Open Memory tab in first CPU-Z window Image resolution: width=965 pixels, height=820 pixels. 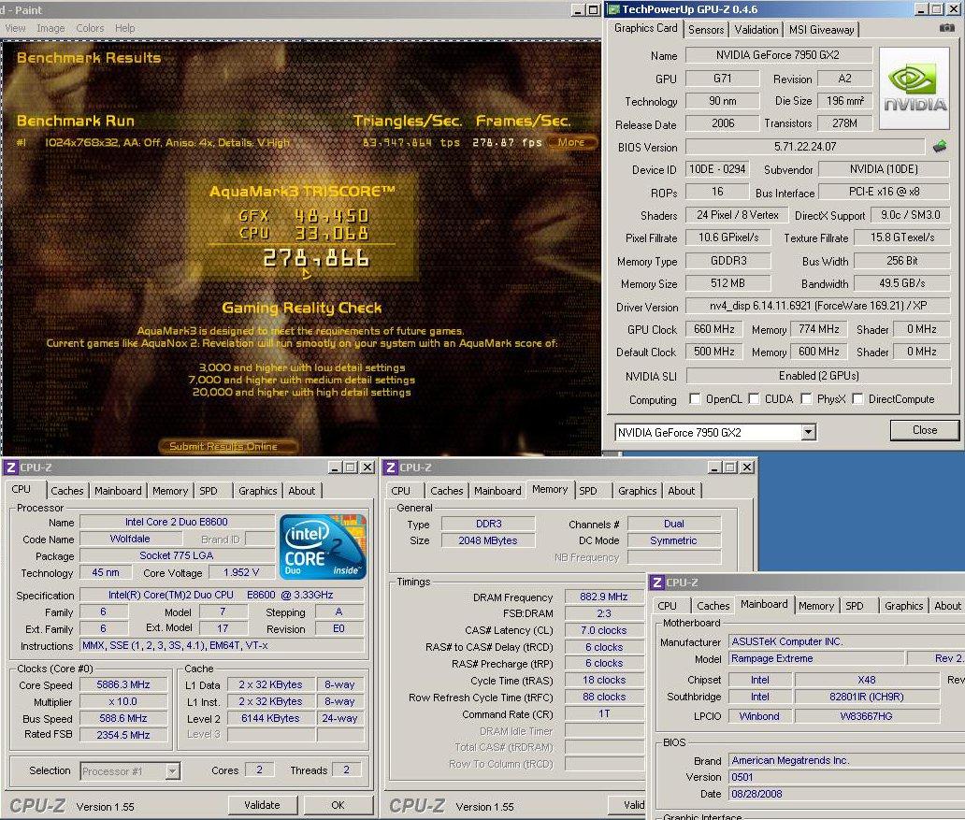170,491
